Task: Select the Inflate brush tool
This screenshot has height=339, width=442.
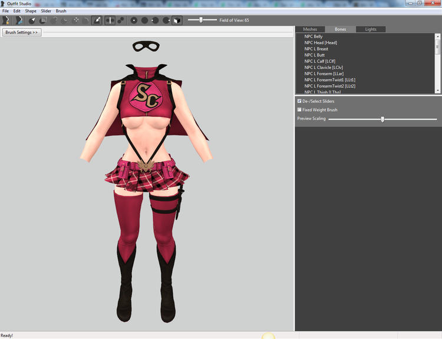Action: (x=54, y=20)
